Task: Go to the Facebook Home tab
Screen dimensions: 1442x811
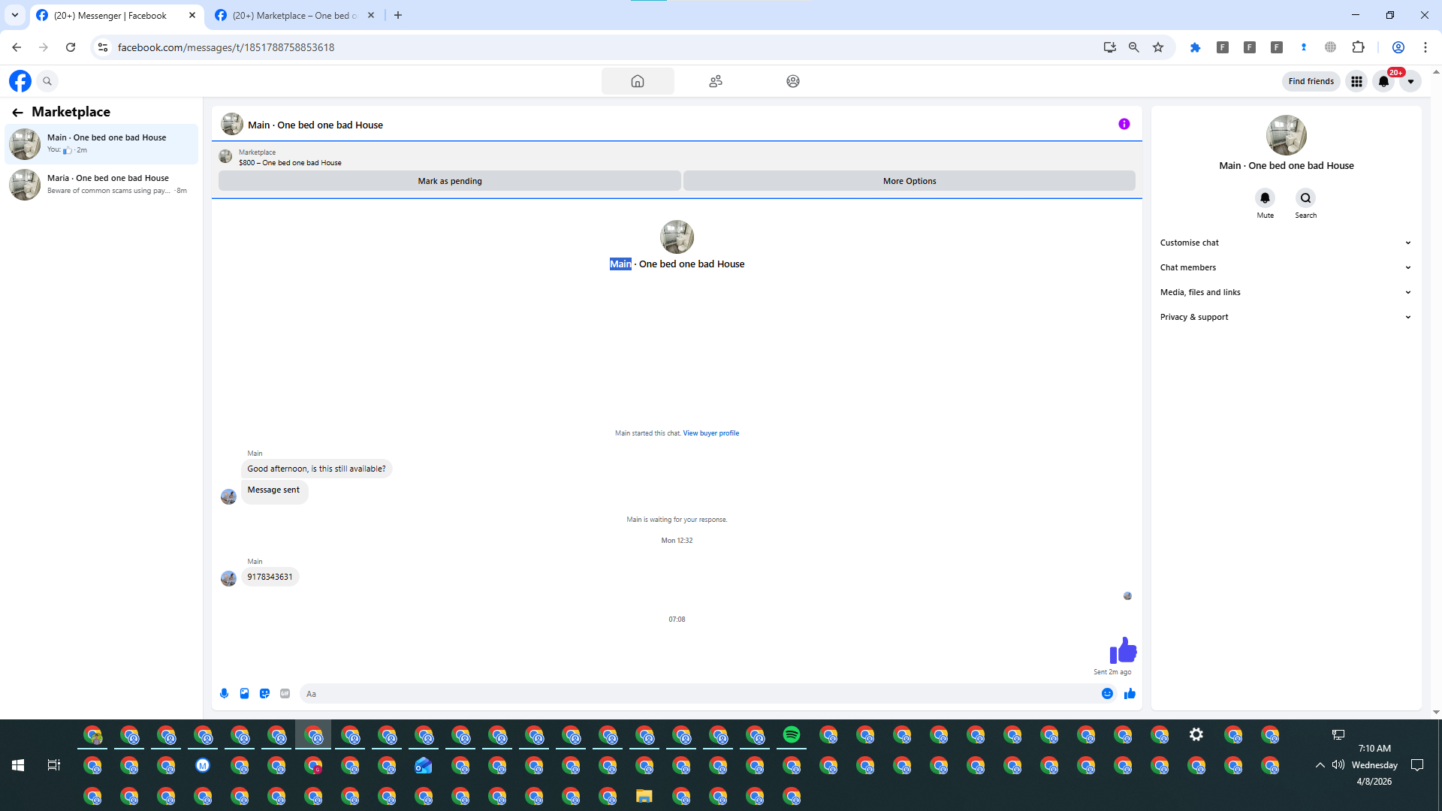Action: [x=637, y=81]
